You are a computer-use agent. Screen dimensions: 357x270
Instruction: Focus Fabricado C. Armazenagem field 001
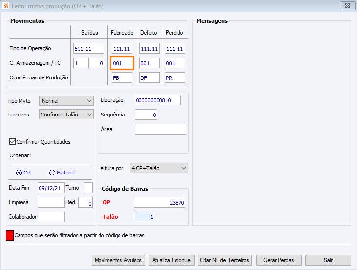[x=122, y=63]
